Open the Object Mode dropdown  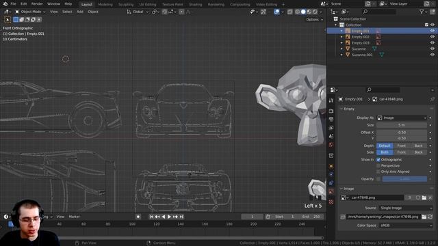30,12
